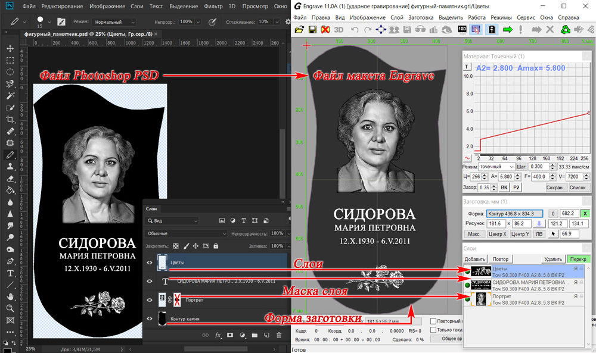This screenshot has height=353, width=596.
Task: Select the Text tool in Photoshop toolbar
Action: pos(10,273)
